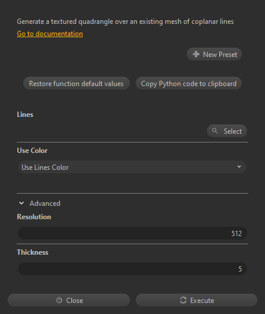
Task: Click the magnifier icon beside Select
Action: (x=215, y=131)
